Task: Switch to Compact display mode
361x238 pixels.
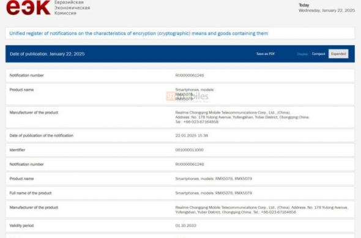Action: click(318, 54)
